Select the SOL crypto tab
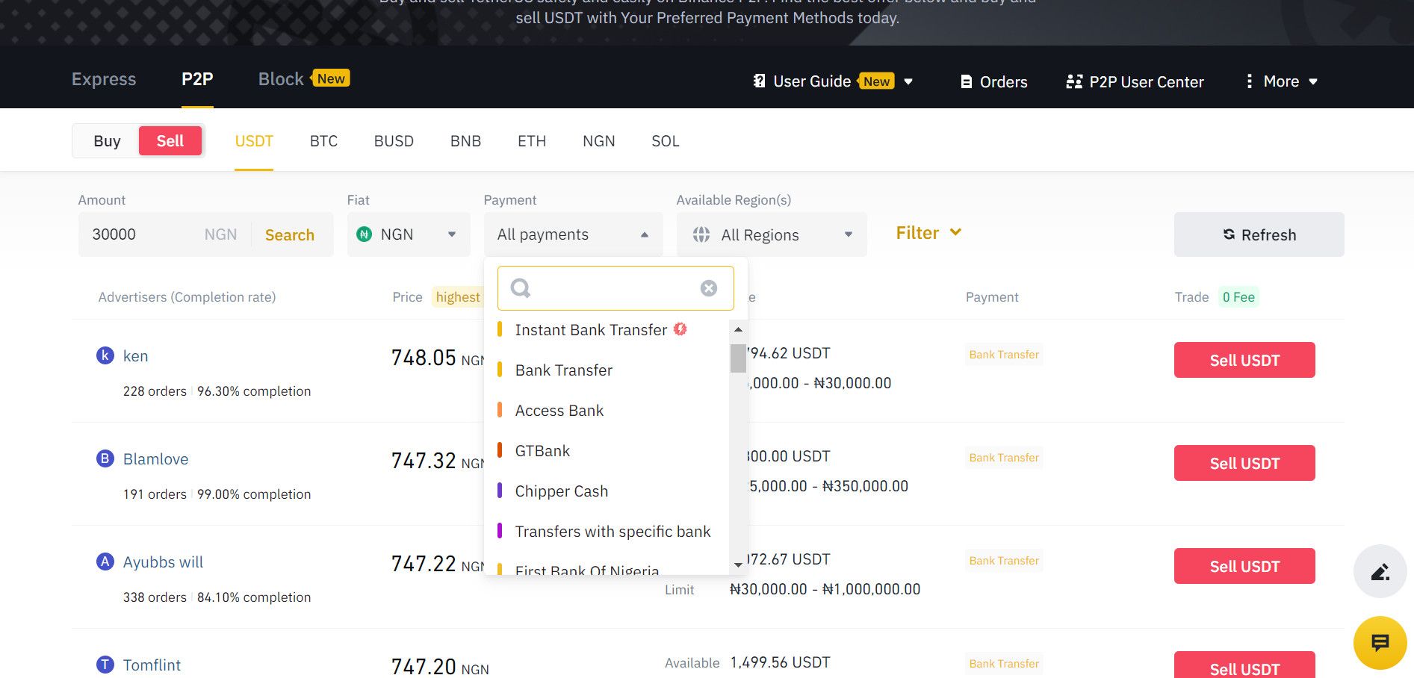This screenshot has width=1414, height=678. coord(666,141)
